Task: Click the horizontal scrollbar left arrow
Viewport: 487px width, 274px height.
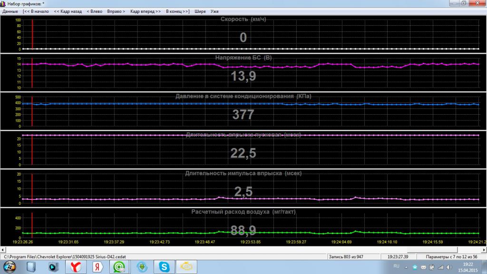Action: (3, 250)
